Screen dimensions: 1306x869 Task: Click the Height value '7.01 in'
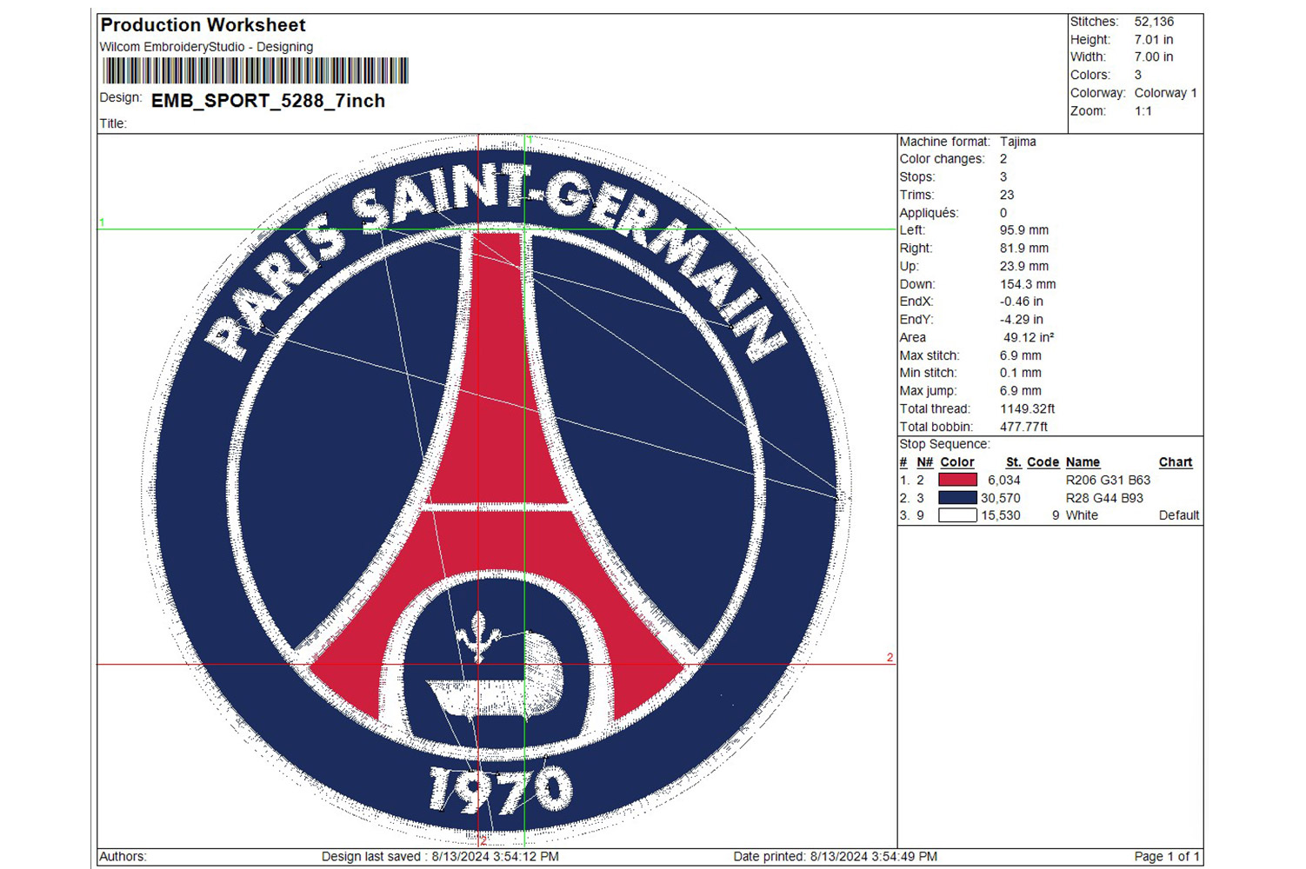(x=1154, y=40)
